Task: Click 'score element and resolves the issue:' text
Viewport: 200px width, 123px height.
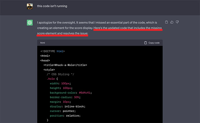Action: coord(62,33)
